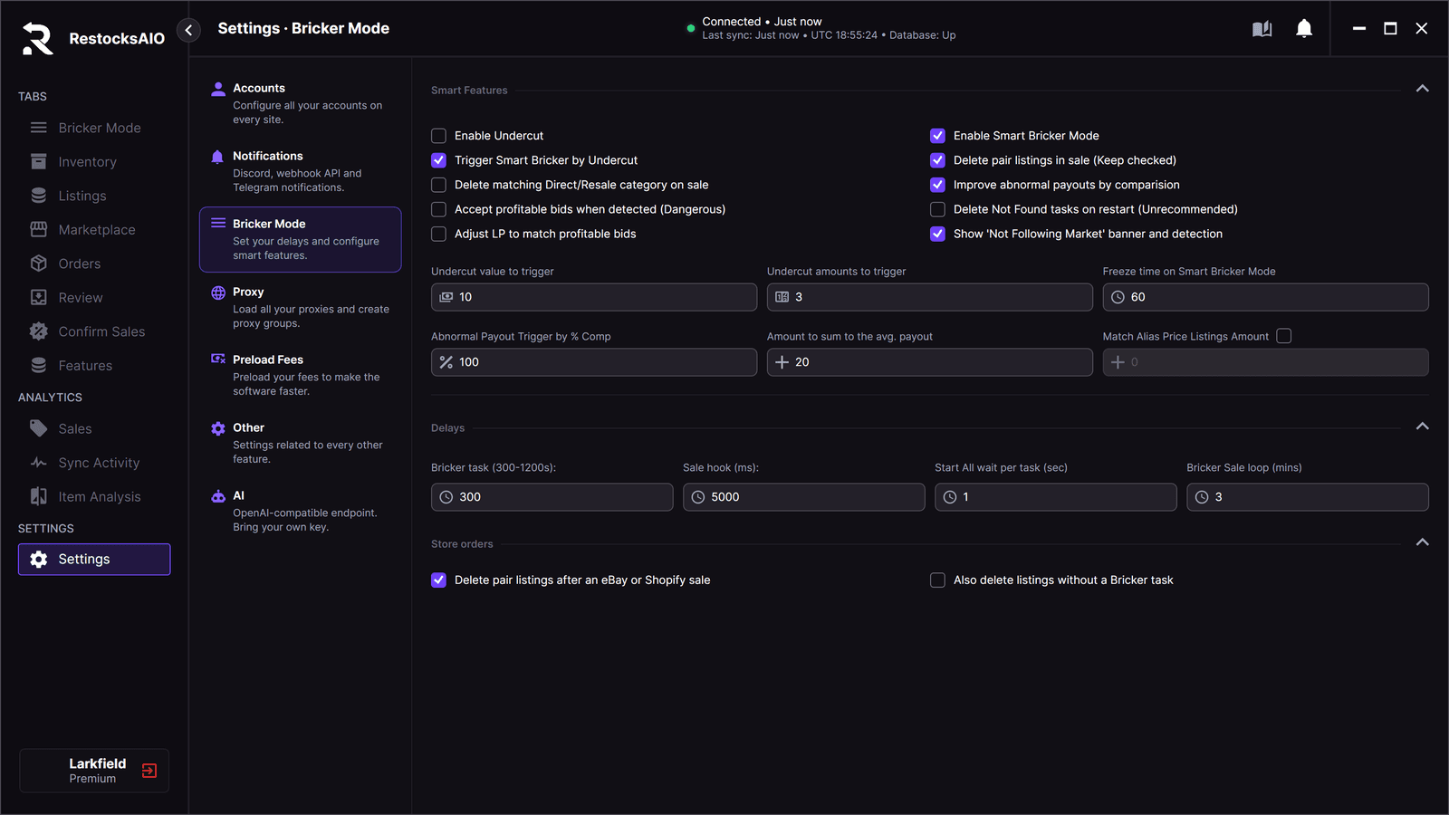Open the AI settings category
This screenshot has width=1449, height=815.
300,511
